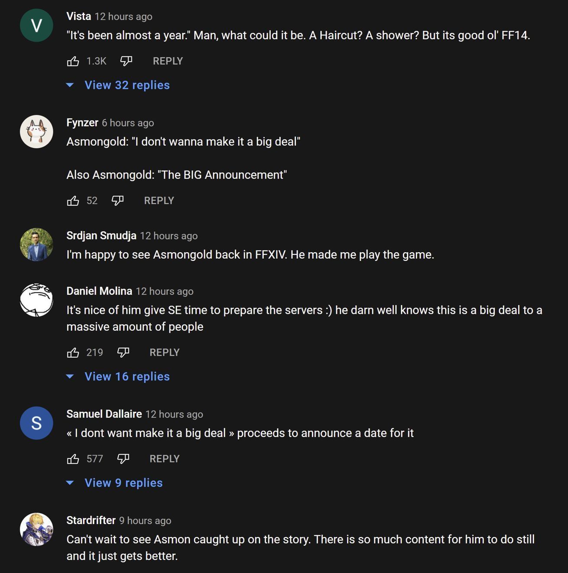568x573 pixels.
Task: Like Samuel Dallaire's comment
Action: click(74, 459)
